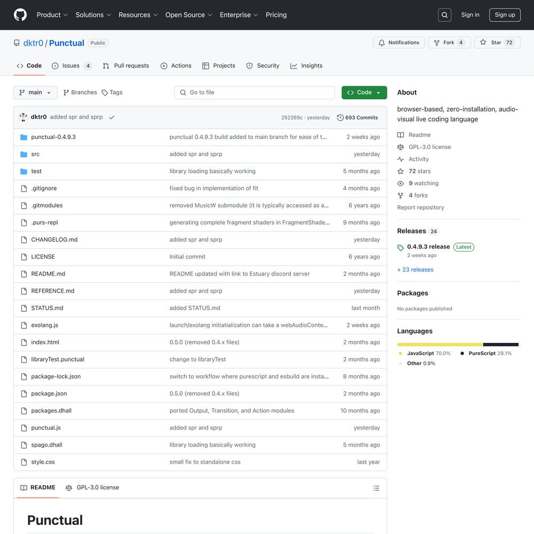Click the Notifications bell button
This screenshot has width=534, height=534.
point(398,43)
